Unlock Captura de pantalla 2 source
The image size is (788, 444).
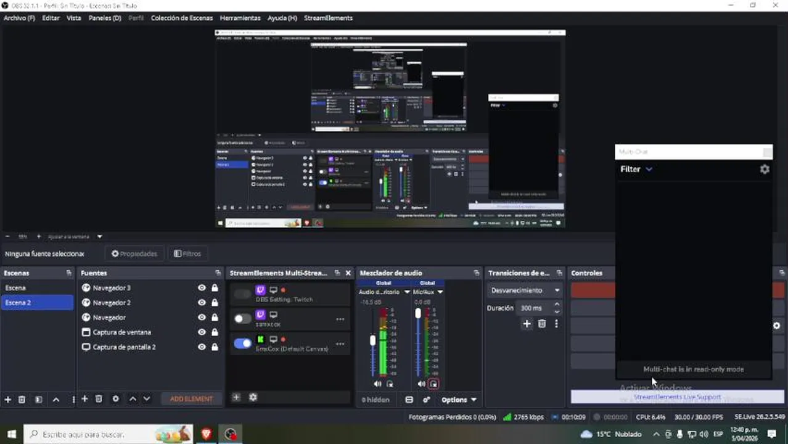[x=215, y=347]
